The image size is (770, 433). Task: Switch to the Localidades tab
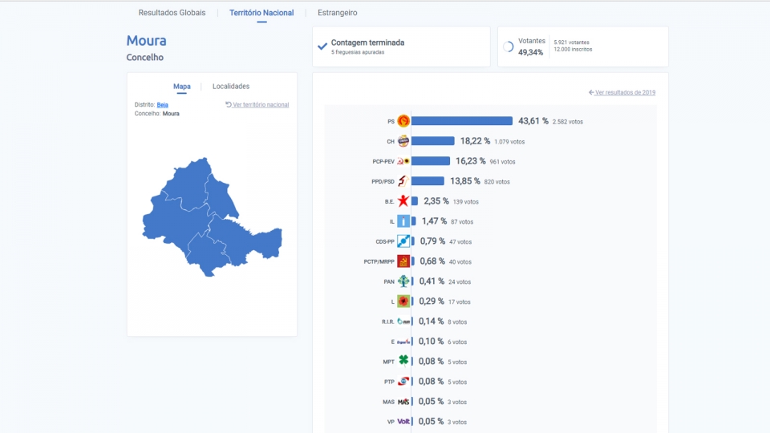pyautogui.click(x=231, y=87)
